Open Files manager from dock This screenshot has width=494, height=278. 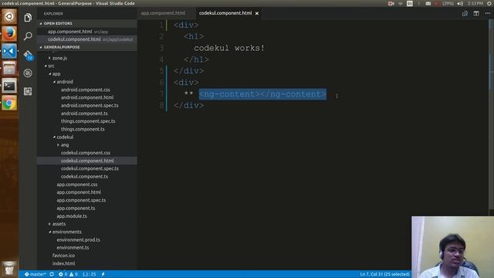click(9, 68)
